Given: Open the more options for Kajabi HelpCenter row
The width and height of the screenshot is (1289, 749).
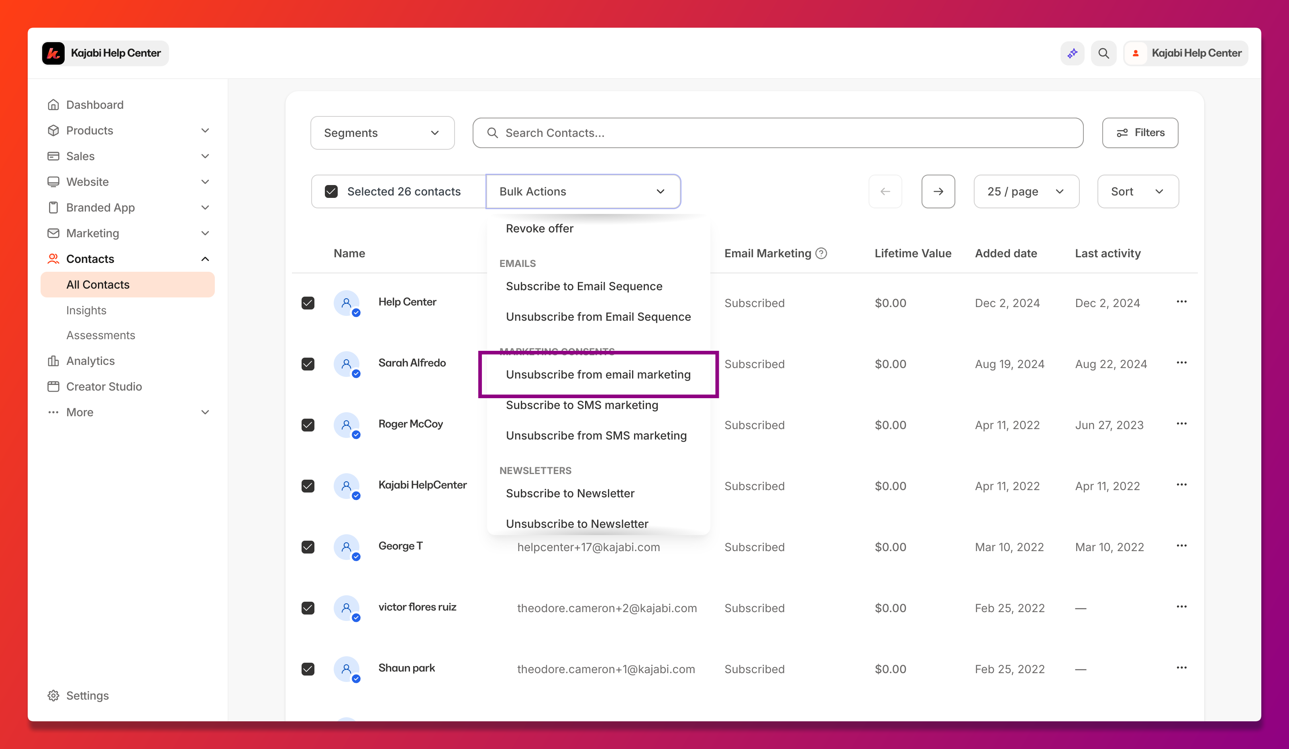Looking at the screenshot, I should [1181, 484].
